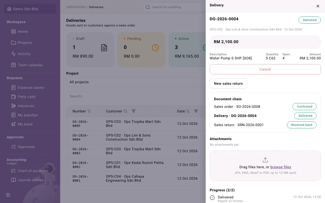The width and height of the screenshot is (325, 203).
Task: Sort table by Customer column arrows
Action: coord(125,111)
